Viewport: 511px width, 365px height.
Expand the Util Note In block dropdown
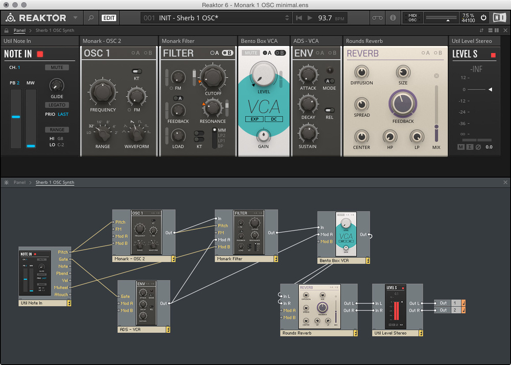point(69,303)
